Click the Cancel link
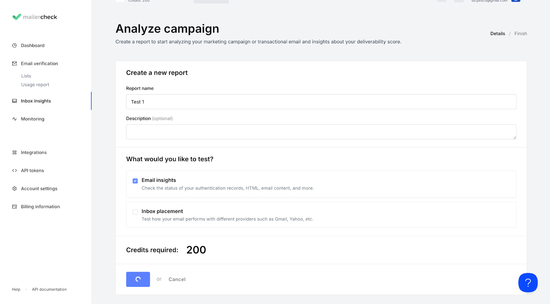The width and height of the screenshot is (550, 304). click(x=177, y=279)
